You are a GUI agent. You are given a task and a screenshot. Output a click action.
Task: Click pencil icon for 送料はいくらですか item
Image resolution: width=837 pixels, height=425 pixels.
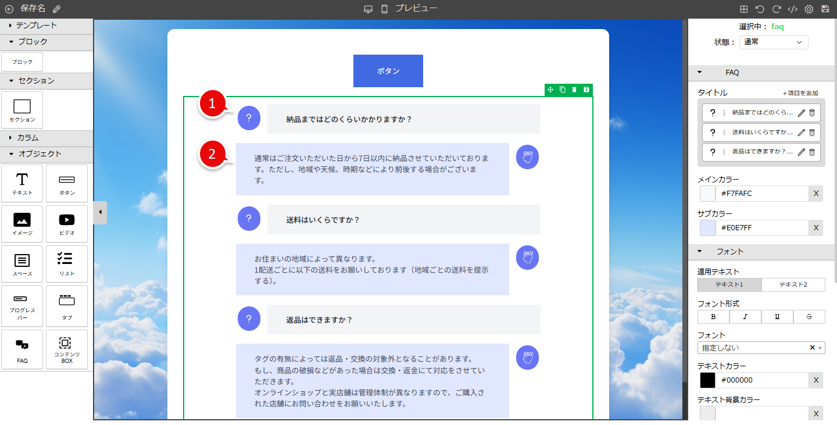click(802, 133)
